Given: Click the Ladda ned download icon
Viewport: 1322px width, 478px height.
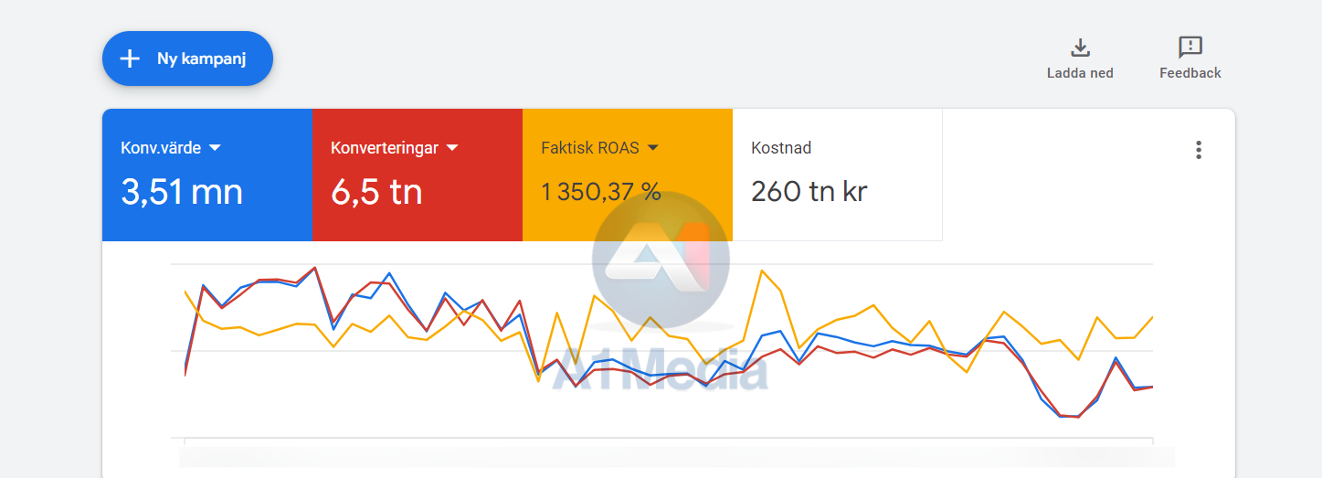Looking at the screenshot, I should (x=1080, y=48).
